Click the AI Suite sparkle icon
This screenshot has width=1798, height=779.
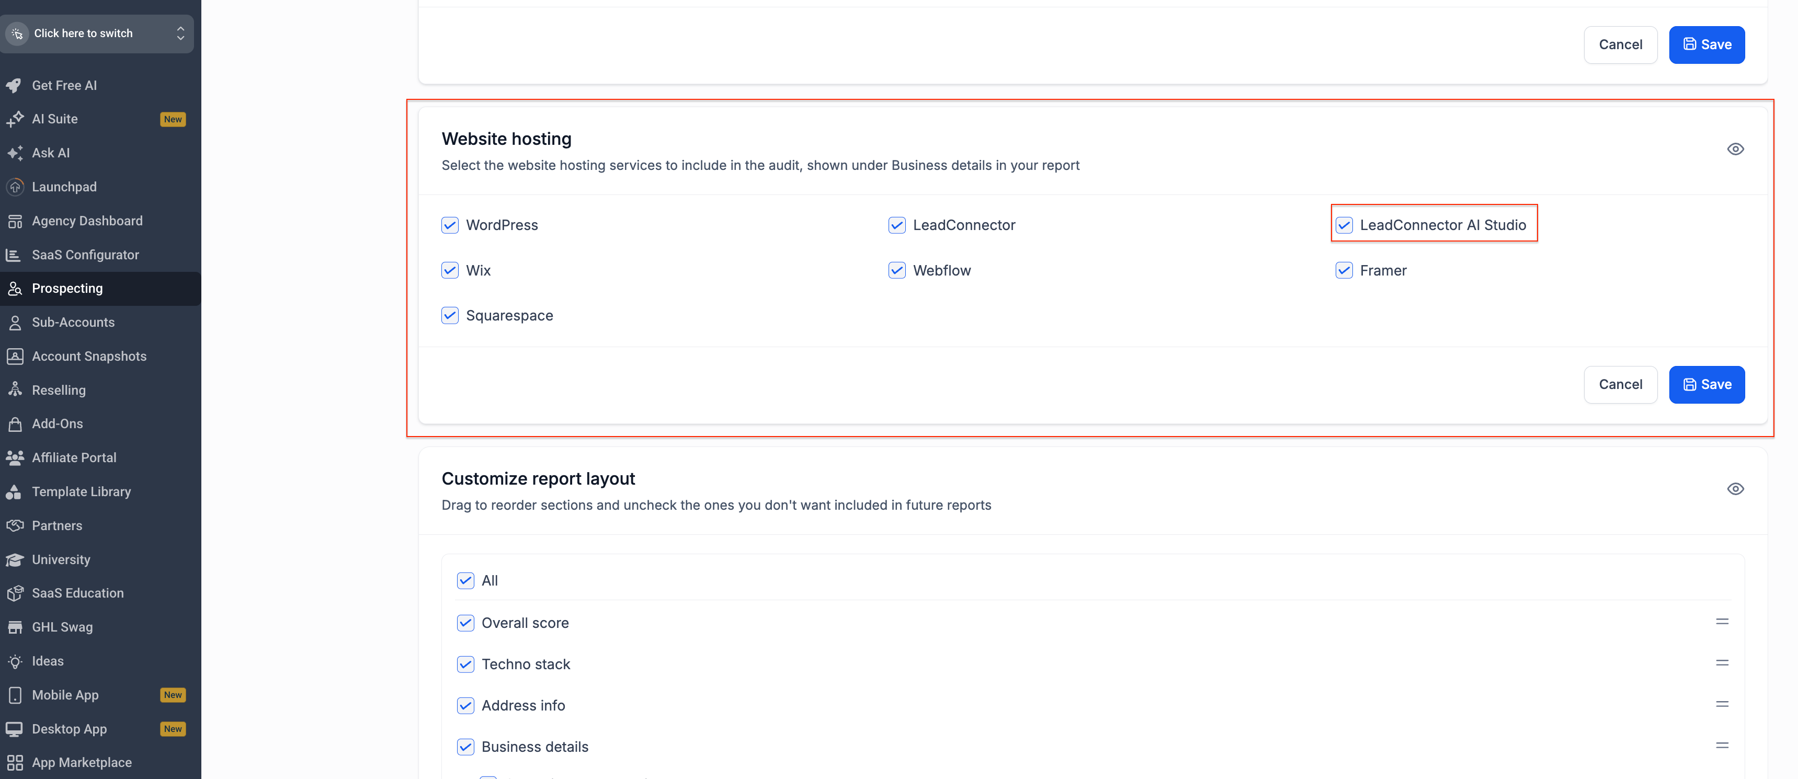pyautogui.click(x=14, y=119)
